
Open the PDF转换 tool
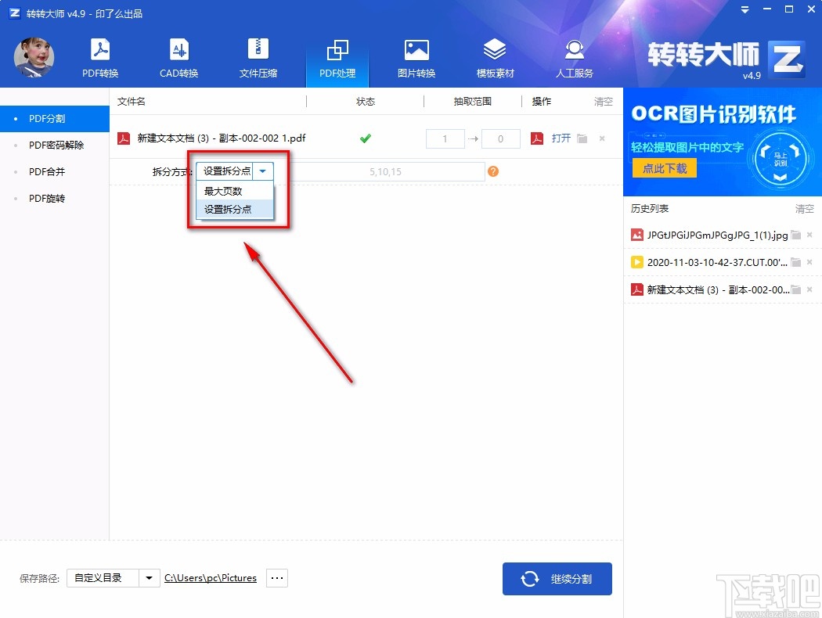[x=99, y=57]
